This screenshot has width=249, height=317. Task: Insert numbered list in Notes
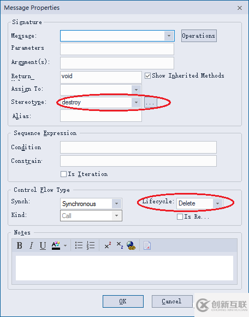coord(91,245)
